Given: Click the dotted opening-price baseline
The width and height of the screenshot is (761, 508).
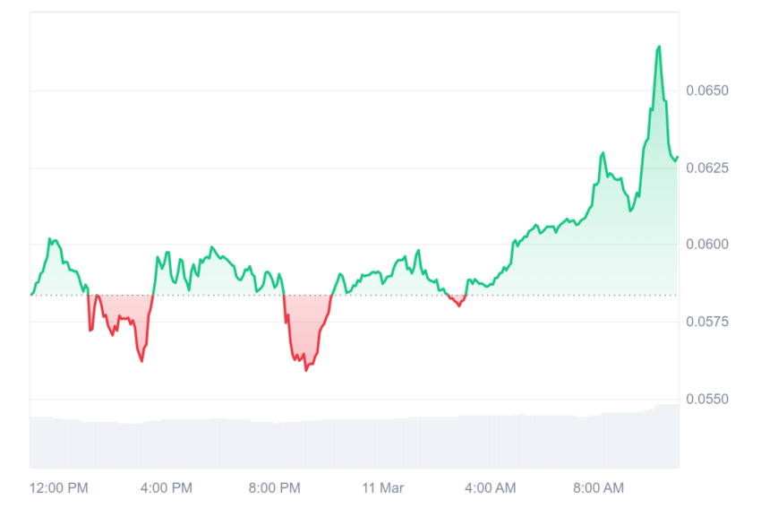Looking at the screenshot, I should (355, 295).
